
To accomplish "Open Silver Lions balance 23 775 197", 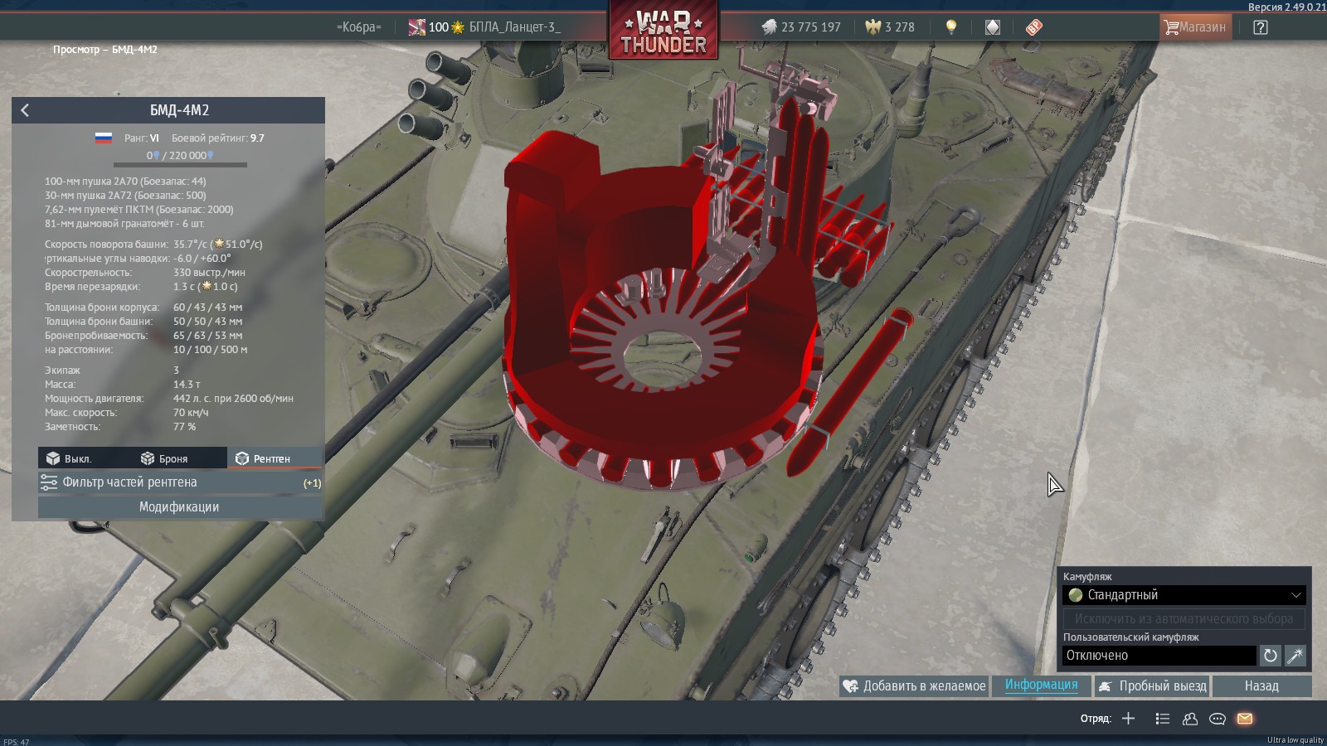I will coord(801,27).
